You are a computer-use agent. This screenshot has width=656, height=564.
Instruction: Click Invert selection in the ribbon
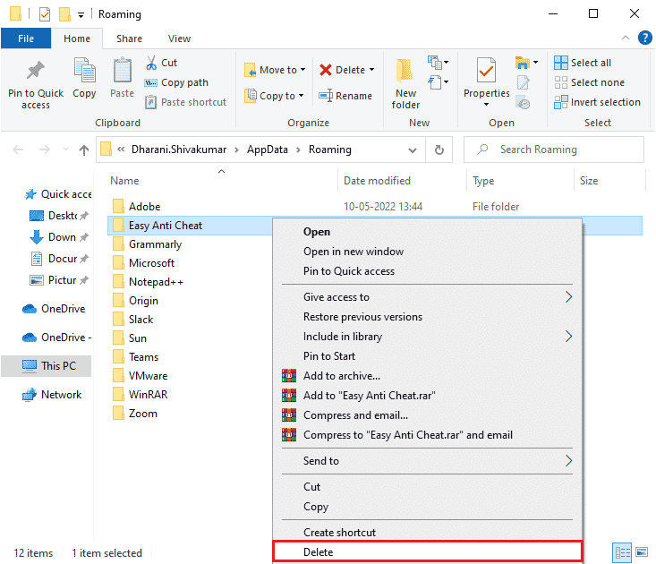click(598, 102)
